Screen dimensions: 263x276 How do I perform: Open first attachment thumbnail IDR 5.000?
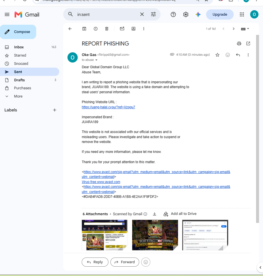(x=104, y=235)
